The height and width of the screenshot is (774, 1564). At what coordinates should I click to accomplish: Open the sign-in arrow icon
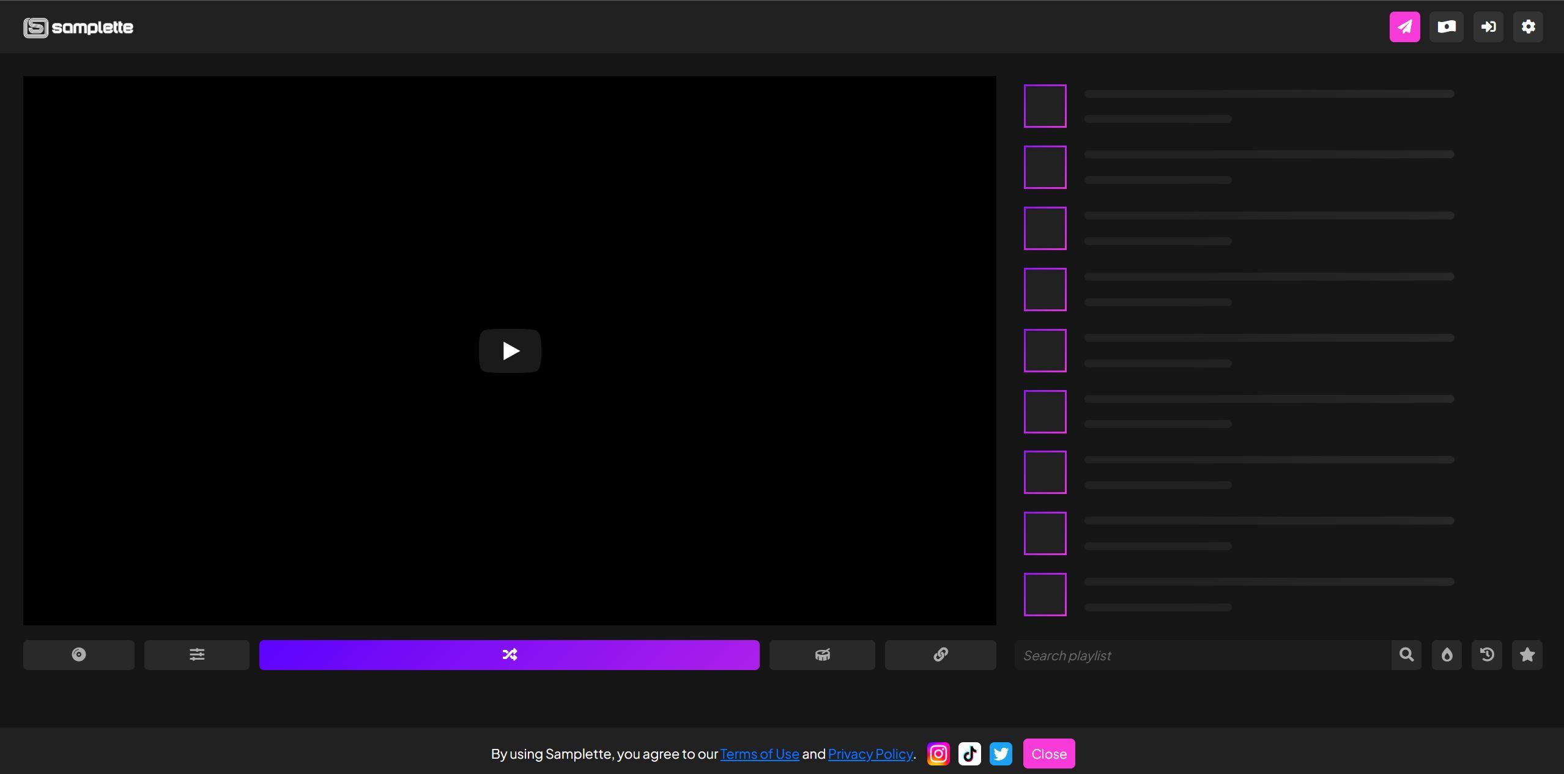(1488, 27)
